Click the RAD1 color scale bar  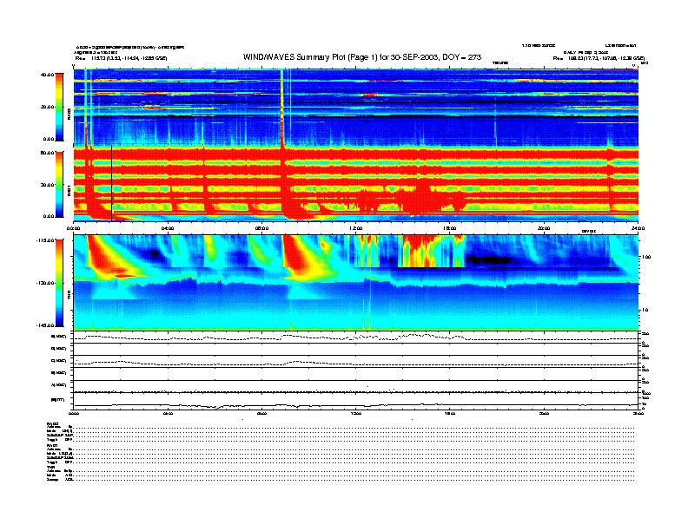click(x=59, y=184)
